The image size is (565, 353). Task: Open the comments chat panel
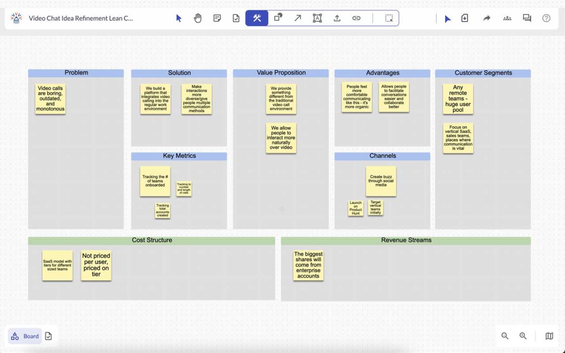click(x=527, y=18)
